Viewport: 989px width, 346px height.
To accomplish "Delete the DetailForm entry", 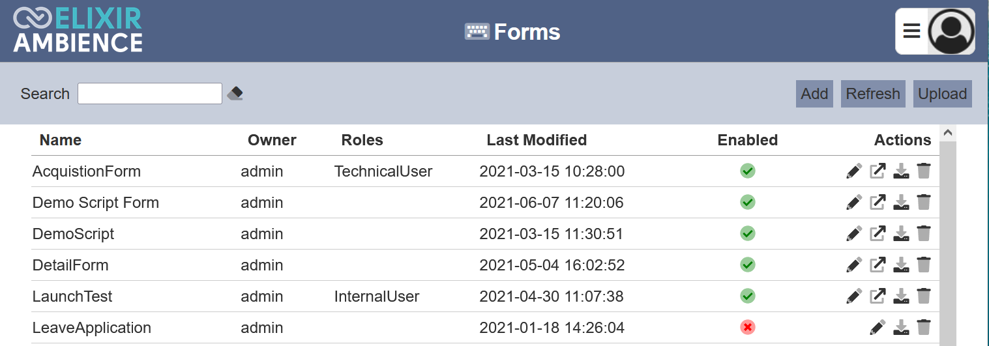I will click(924, 265).
